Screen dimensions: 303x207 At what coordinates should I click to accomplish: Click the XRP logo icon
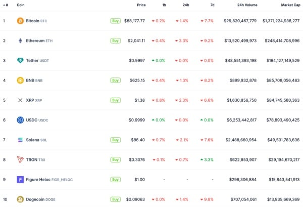pos(20,100)
